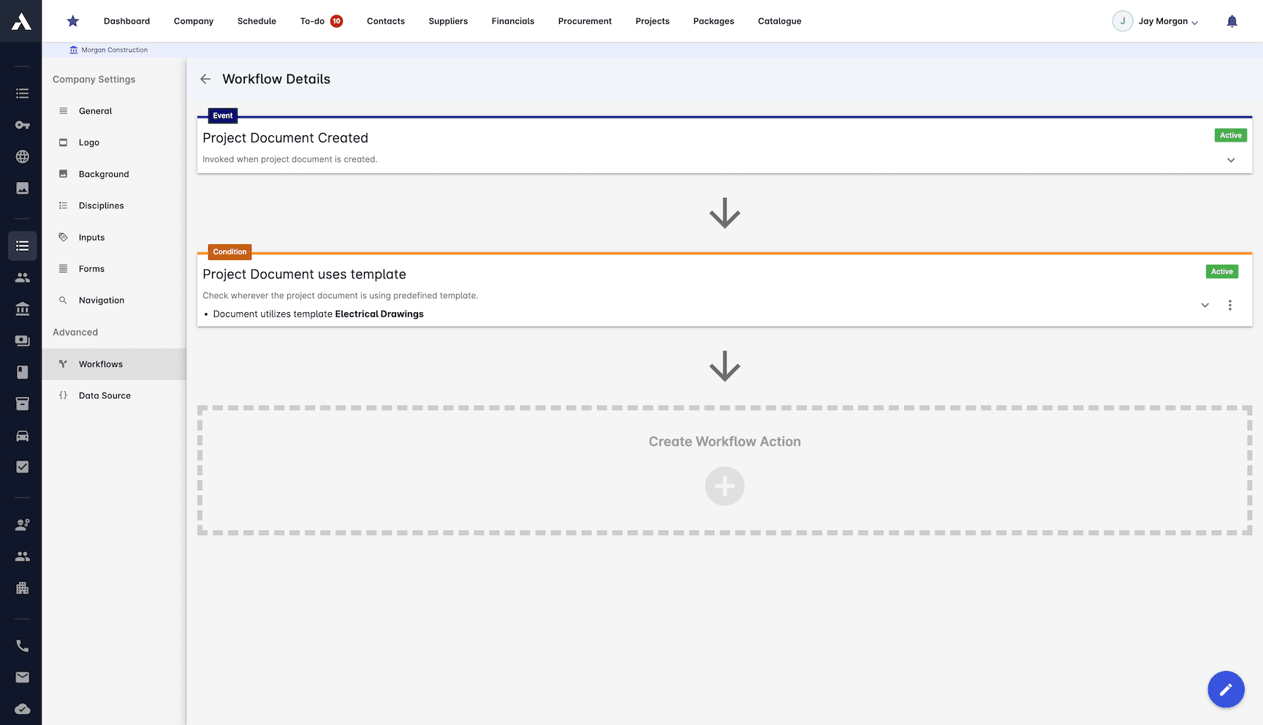Open the key/permissions icon in sidebar

22,125
